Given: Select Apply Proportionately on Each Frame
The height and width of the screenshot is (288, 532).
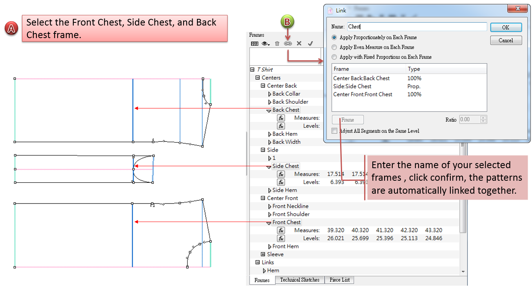Looking at the screenshot, I should click(x=334, y=37).
